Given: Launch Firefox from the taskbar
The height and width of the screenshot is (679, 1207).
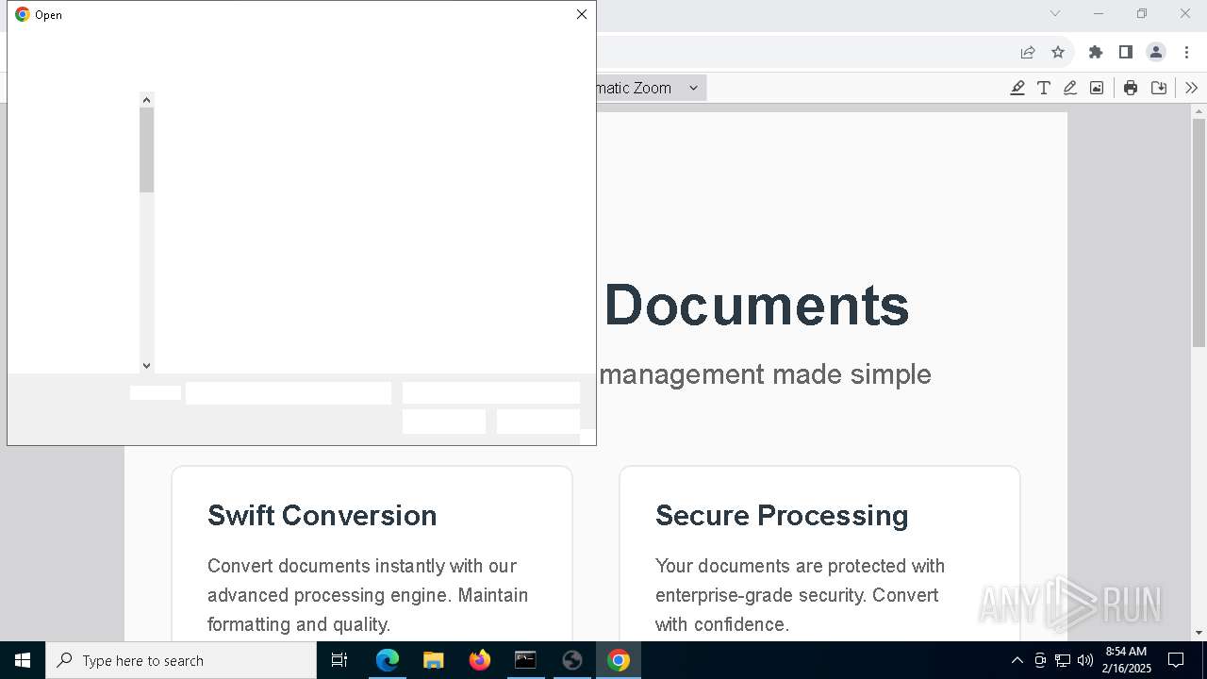Looking at the screenshot, I should [x=480, y=660].
